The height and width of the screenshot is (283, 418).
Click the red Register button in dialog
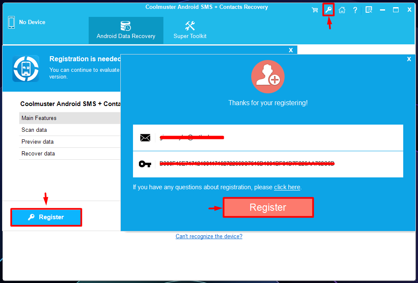268,207
